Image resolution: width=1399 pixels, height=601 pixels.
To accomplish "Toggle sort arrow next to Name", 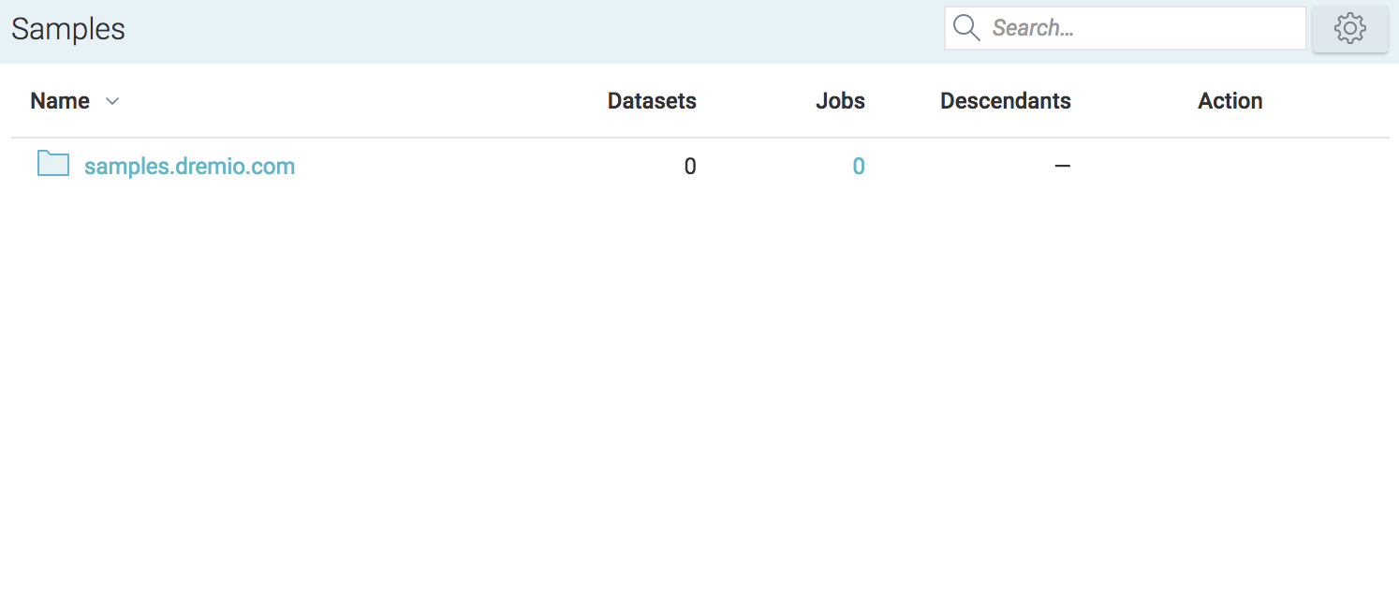I will pyautogui.click(x=112, y=101).
